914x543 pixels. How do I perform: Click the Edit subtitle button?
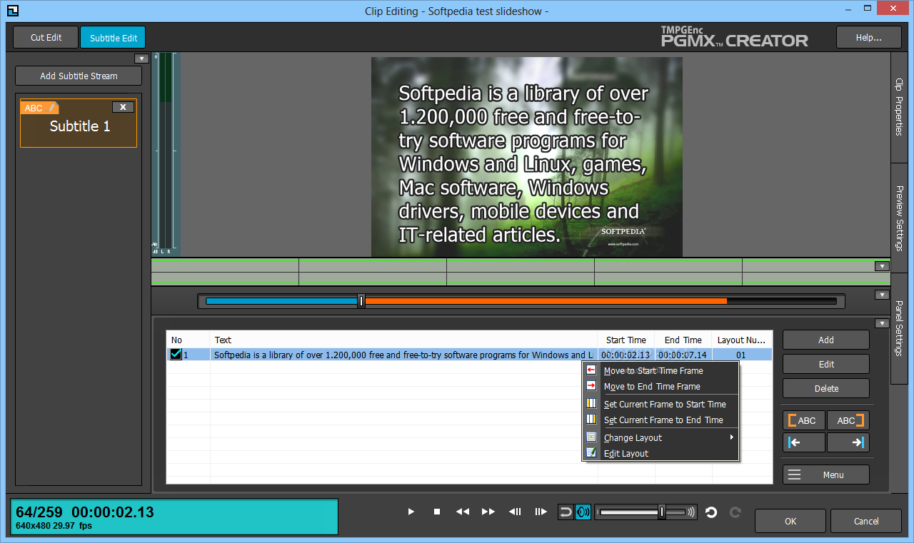(x=826, y=364)
